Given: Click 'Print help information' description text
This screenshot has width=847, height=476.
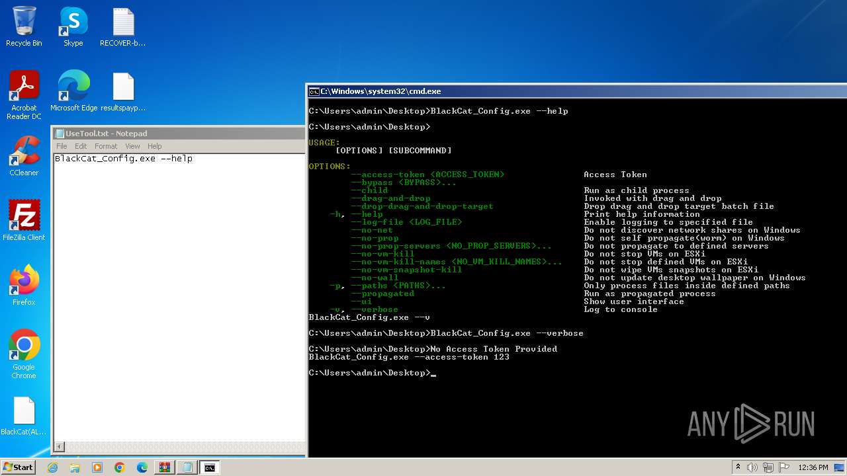Looking at the screenshot, I should tap(642, 214).
